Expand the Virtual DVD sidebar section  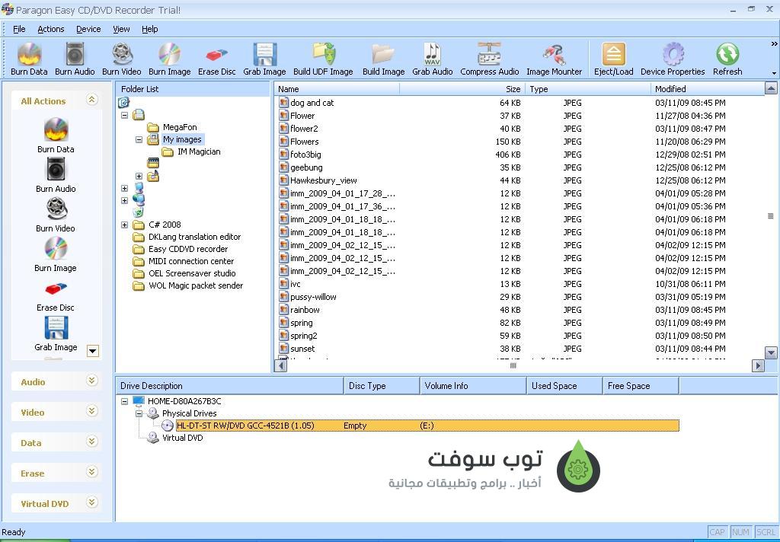coord(91,502)
